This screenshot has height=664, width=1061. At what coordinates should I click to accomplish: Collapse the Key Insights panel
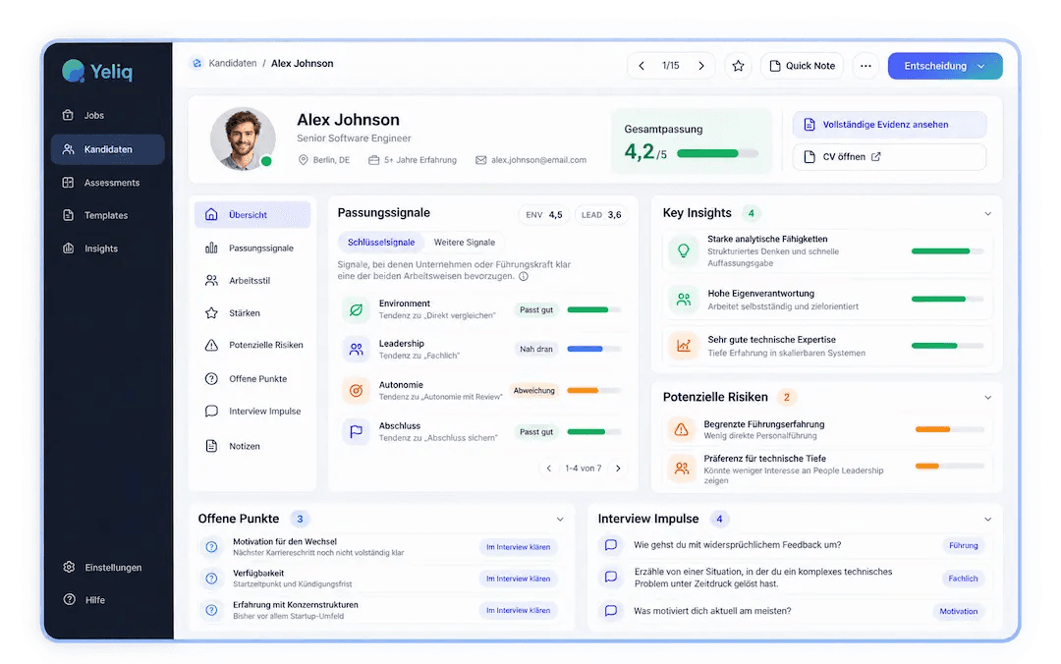[x=987, y=214]
